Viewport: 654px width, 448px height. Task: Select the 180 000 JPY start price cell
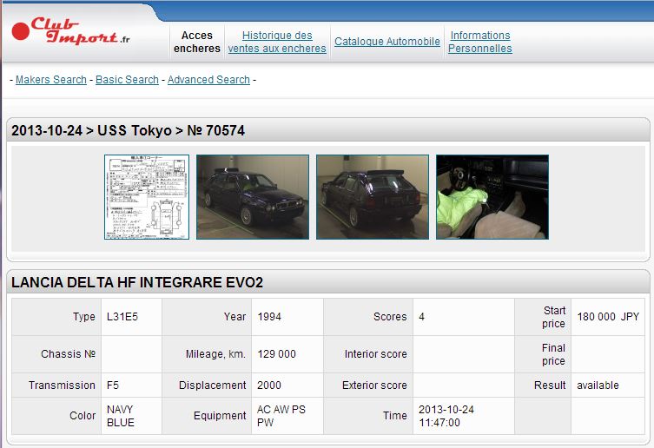click(x=607, y=317)
